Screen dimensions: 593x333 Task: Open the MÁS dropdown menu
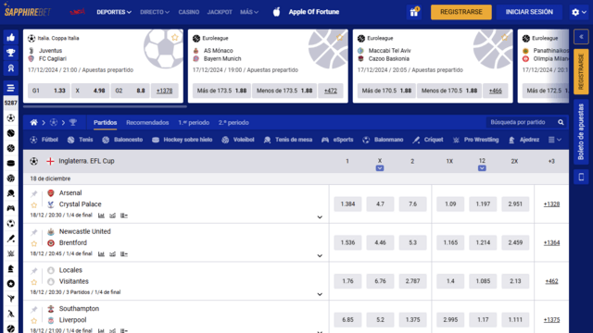[249, 12]
